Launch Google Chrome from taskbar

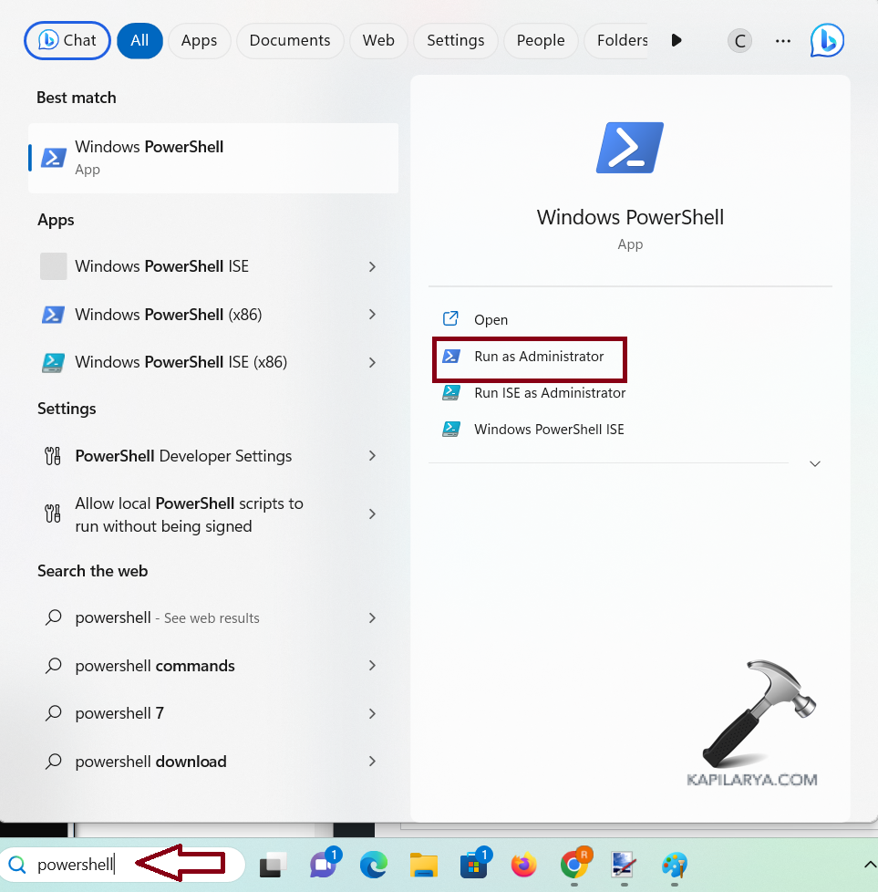pyautogui.click(x=575, y=864)
